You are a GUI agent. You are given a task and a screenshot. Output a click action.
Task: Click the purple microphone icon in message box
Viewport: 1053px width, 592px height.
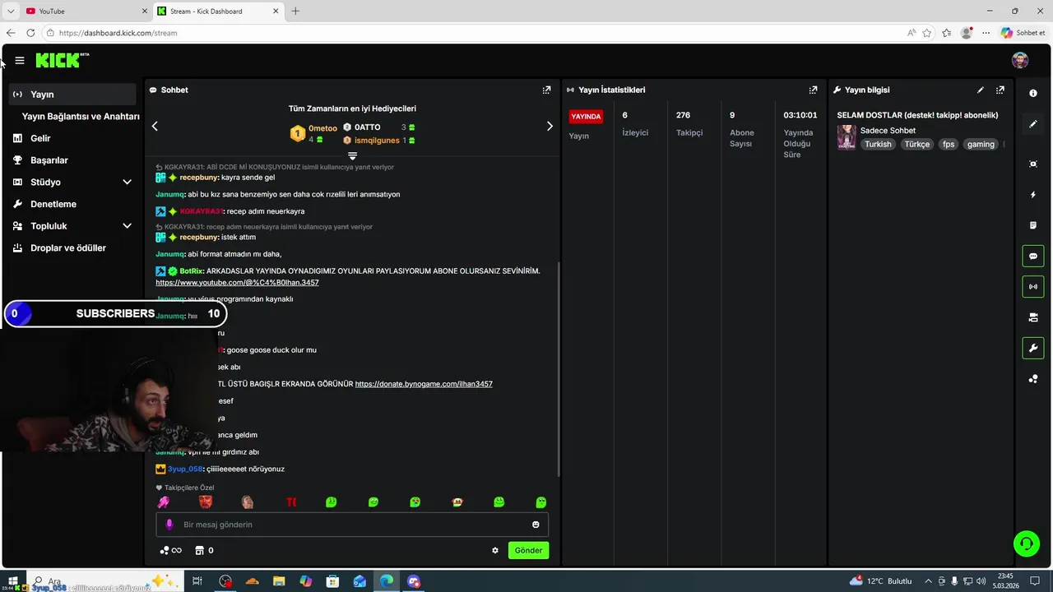[169, 525]
